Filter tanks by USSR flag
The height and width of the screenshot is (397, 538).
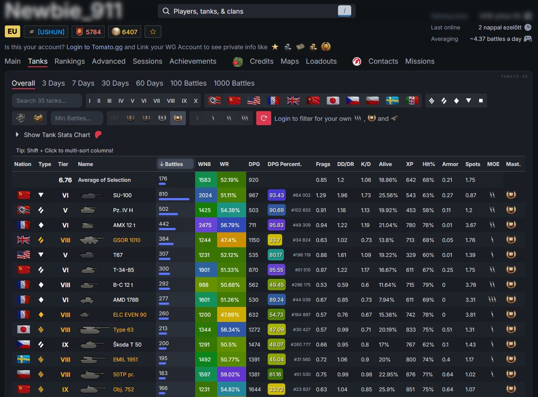point(234,101)
